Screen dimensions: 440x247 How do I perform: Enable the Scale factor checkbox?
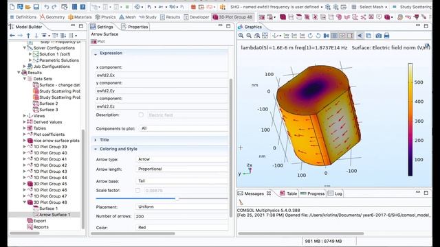[x=137, y=190]
